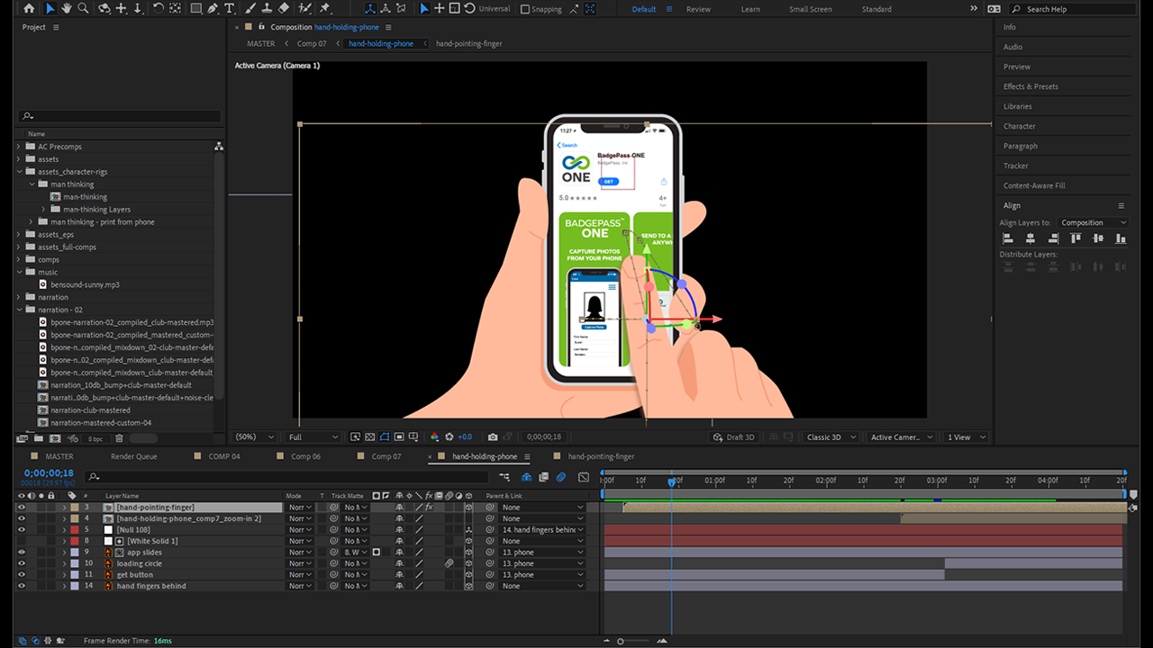Screen dimensions: 1153x648
Task: Open the Full resolution dropdown
Action: (x=313, y=437)
